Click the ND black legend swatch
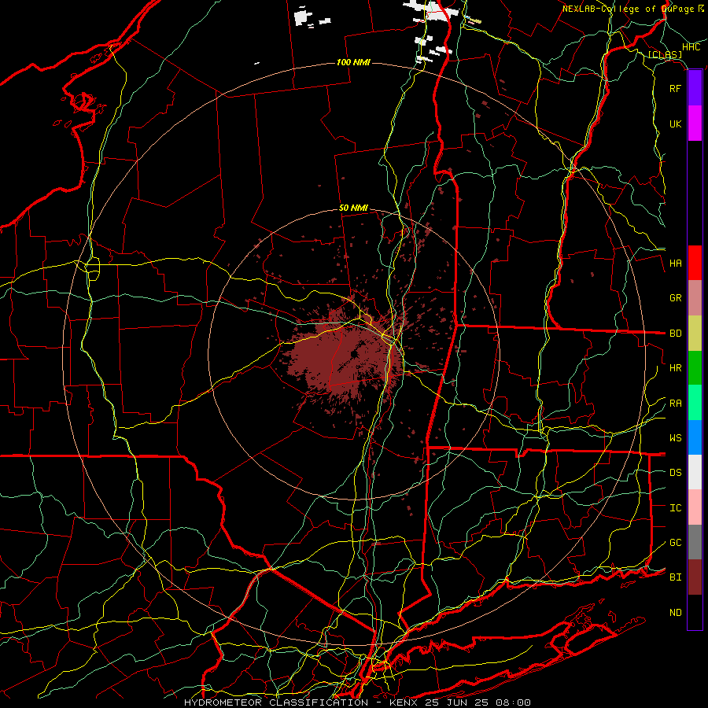708x708 pixels. (695, 612)
